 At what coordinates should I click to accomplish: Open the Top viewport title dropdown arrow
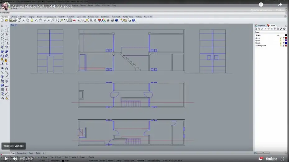16,25
